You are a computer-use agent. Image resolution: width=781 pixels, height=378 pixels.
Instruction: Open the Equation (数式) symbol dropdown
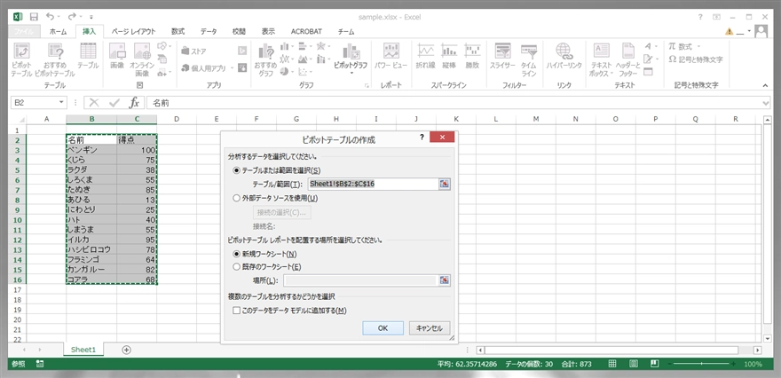point(698,46)
